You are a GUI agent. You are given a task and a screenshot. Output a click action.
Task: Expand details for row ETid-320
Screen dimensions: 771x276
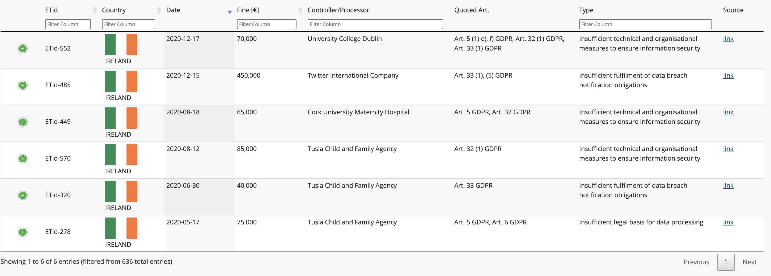point(23,195)
